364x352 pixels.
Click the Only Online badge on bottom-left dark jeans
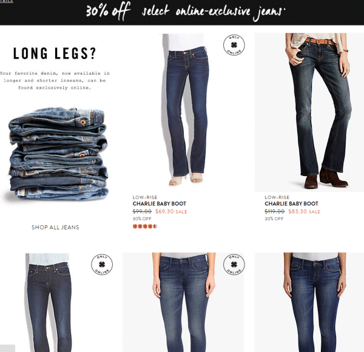102,265
